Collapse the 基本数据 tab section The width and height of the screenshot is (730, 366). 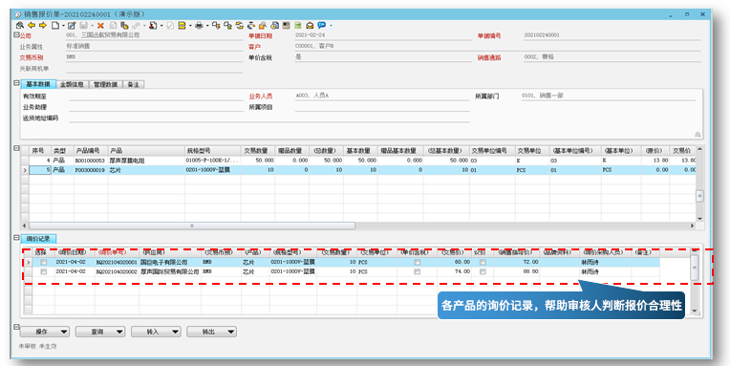coord(17,83)
